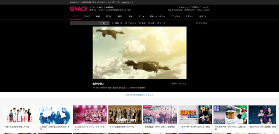Viewport: 279px width, 134px height.
Task: Open the baseball player 侍ジャパン thumbnail
Action: point(230,115)
